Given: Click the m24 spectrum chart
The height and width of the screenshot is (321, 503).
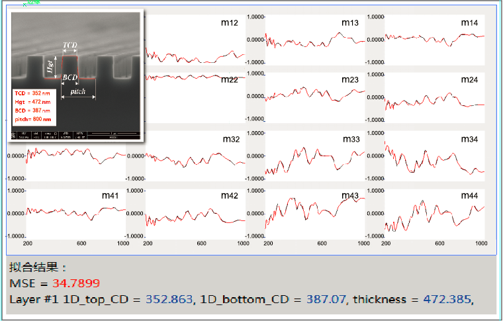Looking at the screenshot, I should tap(434, 97).
